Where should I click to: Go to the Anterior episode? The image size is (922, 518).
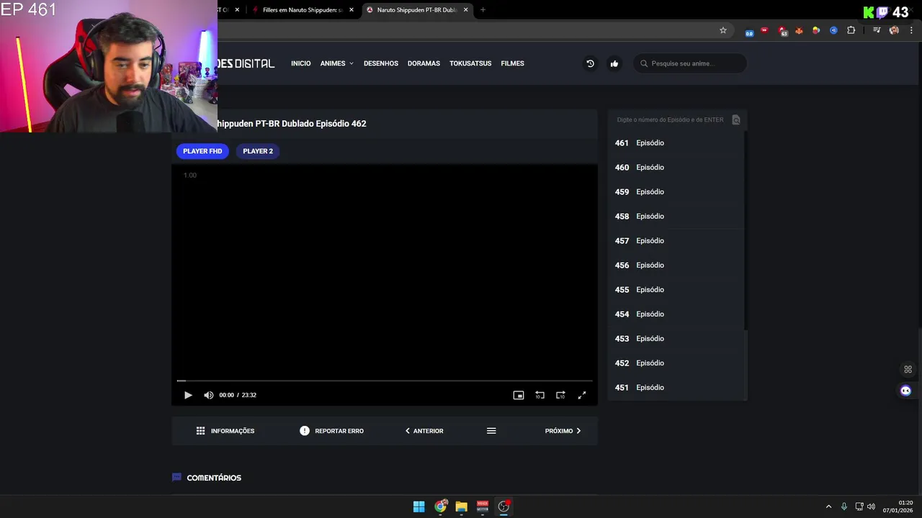pyautogui.click(x=424, y=431)
